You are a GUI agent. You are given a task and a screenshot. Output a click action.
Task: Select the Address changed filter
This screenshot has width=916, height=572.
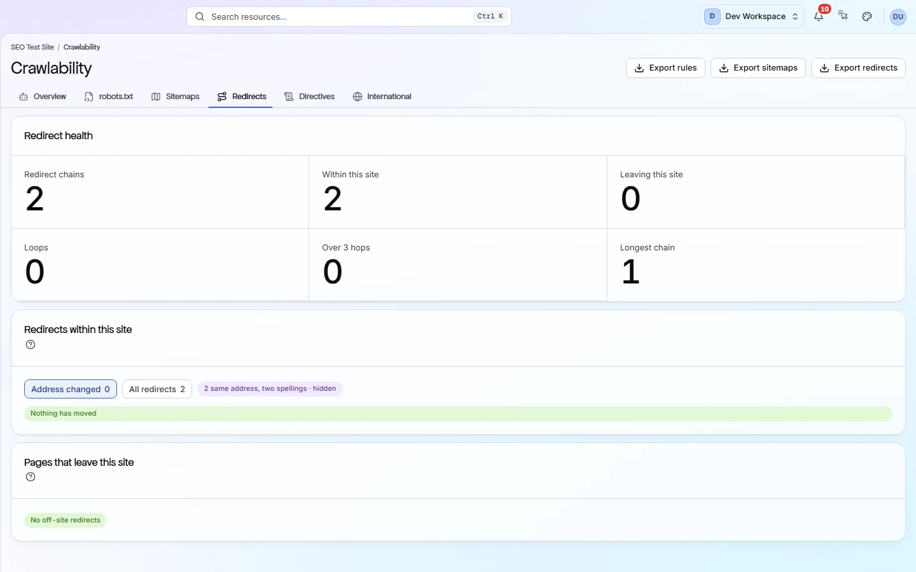[71, 389]
